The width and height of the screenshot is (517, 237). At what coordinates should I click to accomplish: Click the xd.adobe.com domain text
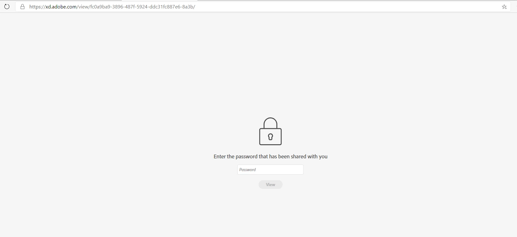(x=61, y=7)
